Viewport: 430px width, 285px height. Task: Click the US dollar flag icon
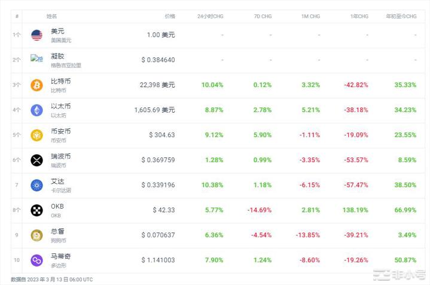click(36, 35)
